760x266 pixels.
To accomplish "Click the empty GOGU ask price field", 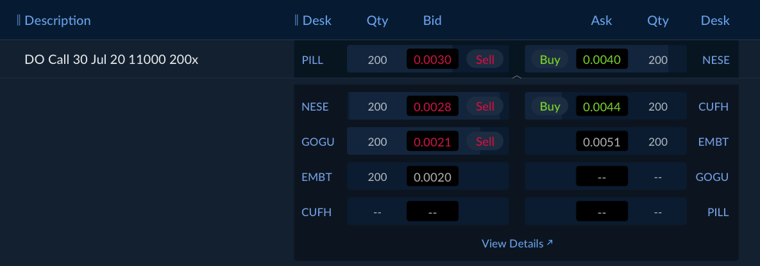I will 602,177.
